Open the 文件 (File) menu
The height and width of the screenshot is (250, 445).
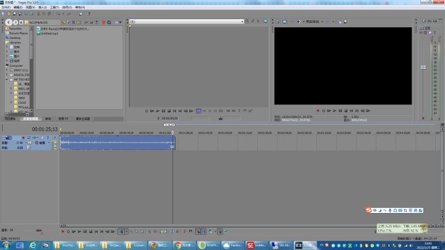(x=7, y=7)
